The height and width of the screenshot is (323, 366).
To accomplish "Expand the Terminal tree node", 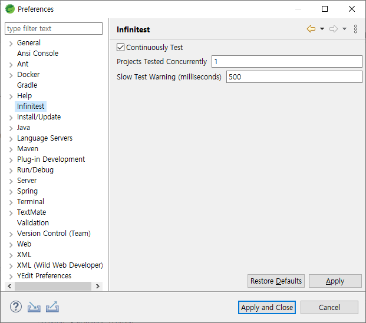I will pos(11,202).
